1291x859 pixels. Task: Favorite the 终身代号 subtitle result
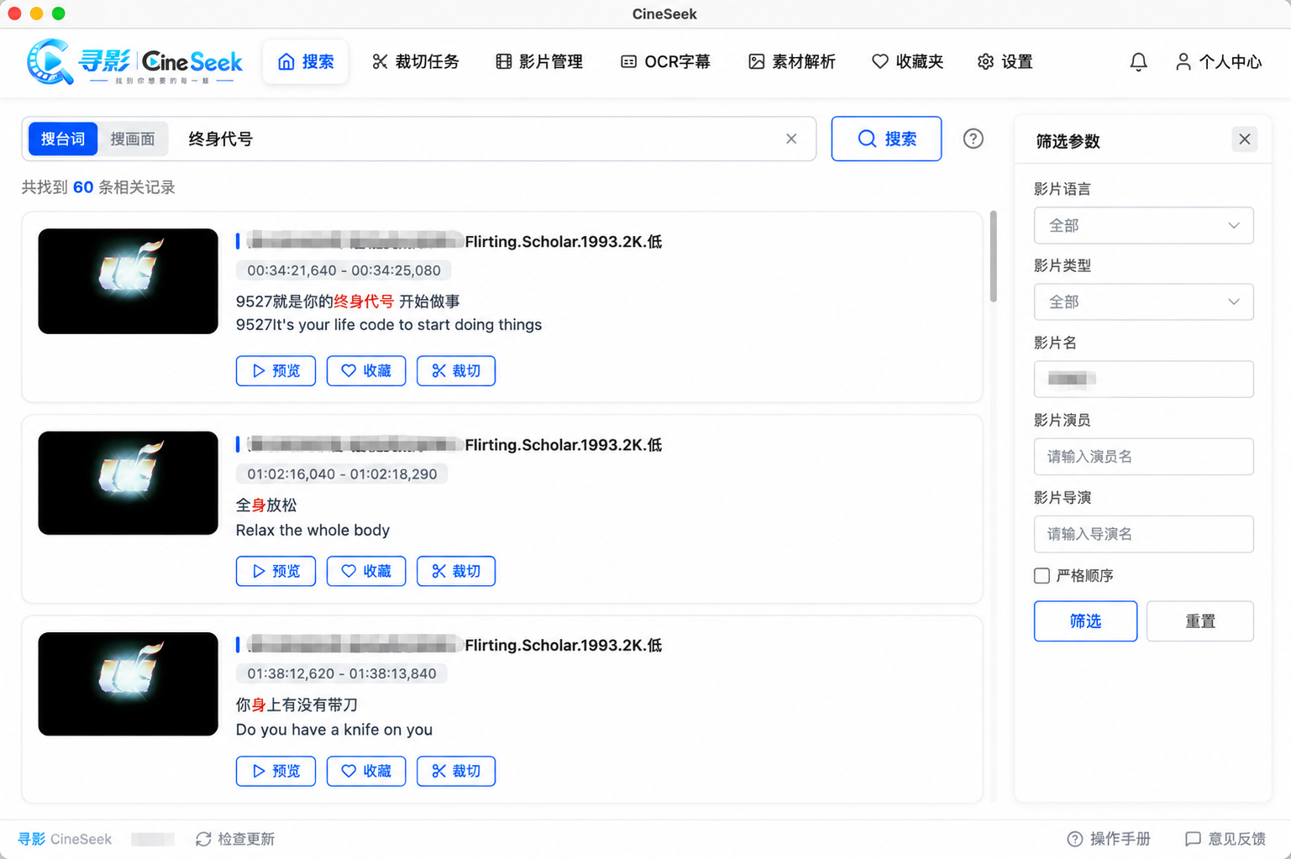pos(366,370)
